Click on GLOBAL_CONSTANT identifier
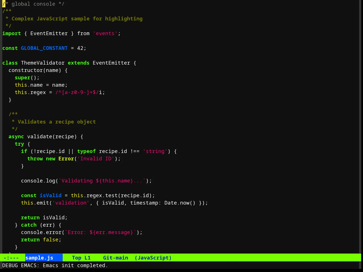Screen dimensions: 363x272 pos(44,48)
